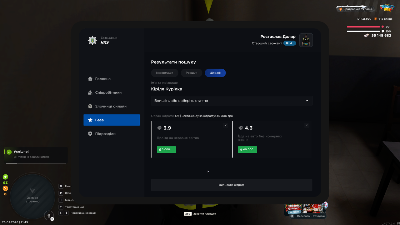Click the ESC key hint badge
The width and height of the screenshot is (400, 225).
[188, 214]
